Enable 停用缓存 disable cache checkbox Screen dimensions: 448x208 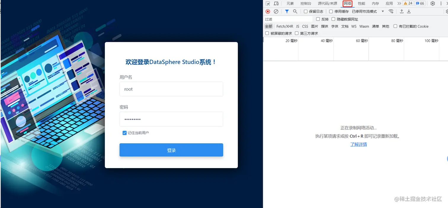(x=331, y=12)
